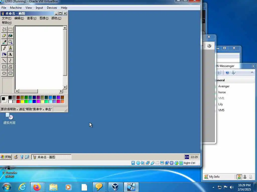The image size is (257, 192).
Task: Open Internet Explorer from the Windows taskbar
Action: pos(22,187)
